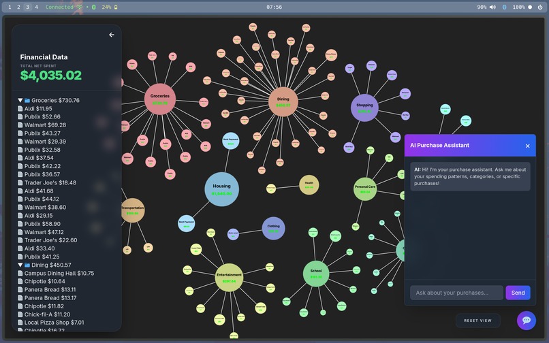The image size is (549, 343).
Task: Select the Walmart $47.12 entry
Action: click(x=41, y=232)
